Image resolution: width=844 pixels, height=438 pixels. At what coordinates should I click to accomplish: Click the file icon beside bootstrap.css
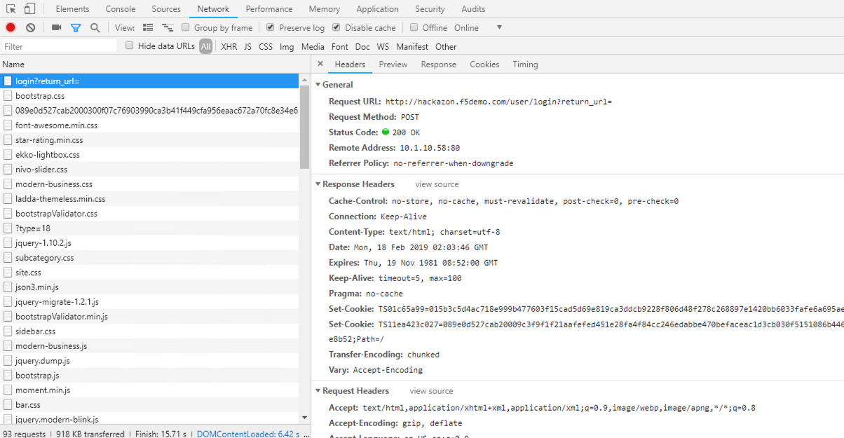click(8, 96)
